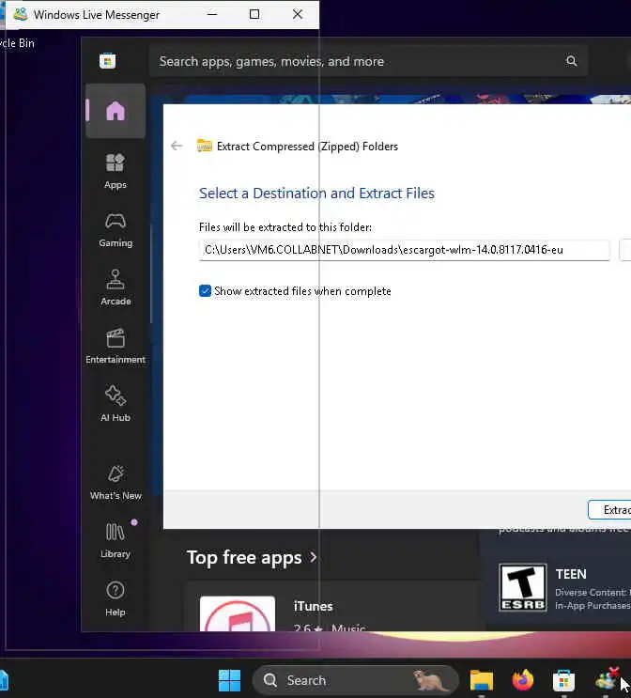Maximize the Windows Live Messenger window
The width and height of the screenshot is (631, 698).
tap(254, 14)
